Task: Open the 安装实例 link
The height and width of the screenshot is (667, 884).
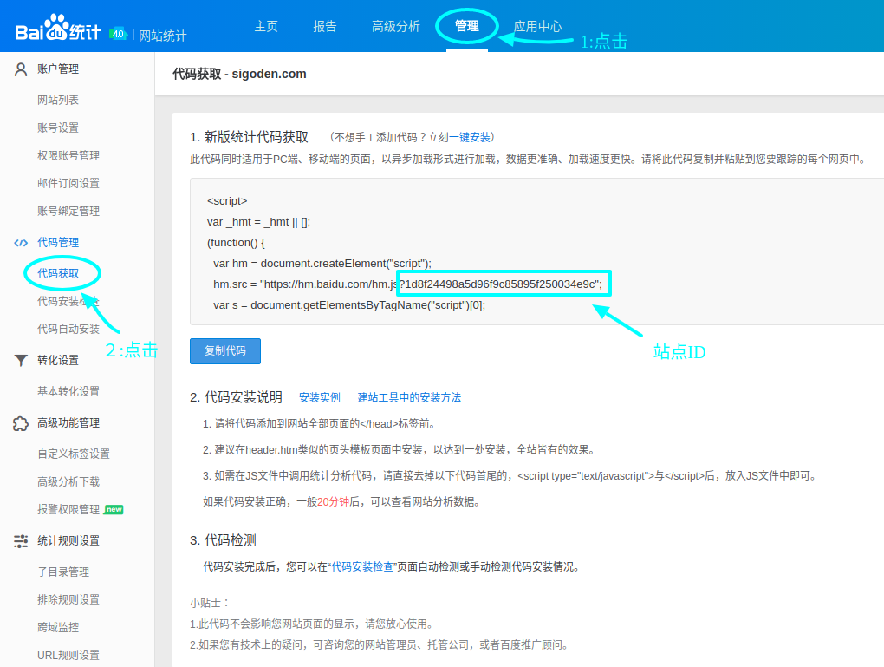Action: pos(320,398)
